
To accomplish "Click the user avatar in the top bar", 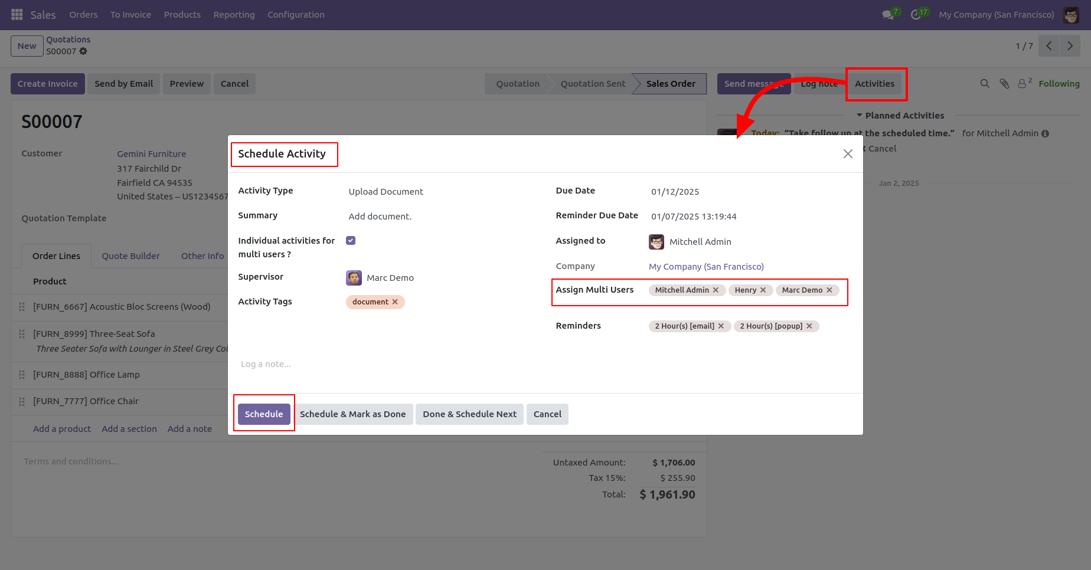I will pyautogui.click(x=1071, y=15).
